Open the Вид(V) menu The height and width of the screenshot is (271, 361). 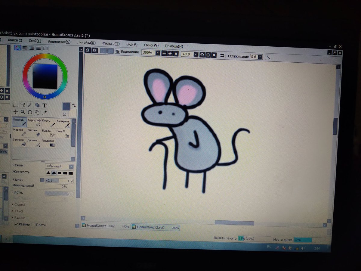pyautogui.click(x=132, y=44)
